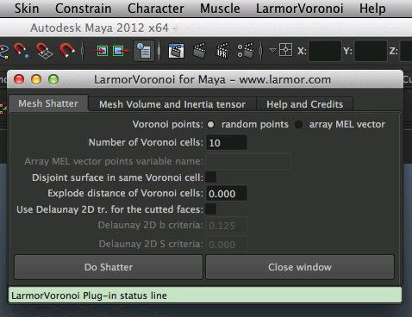This screenshot has width=412, height=317.
Task: Click the input connections icon
Action: [x=101, y=51]
